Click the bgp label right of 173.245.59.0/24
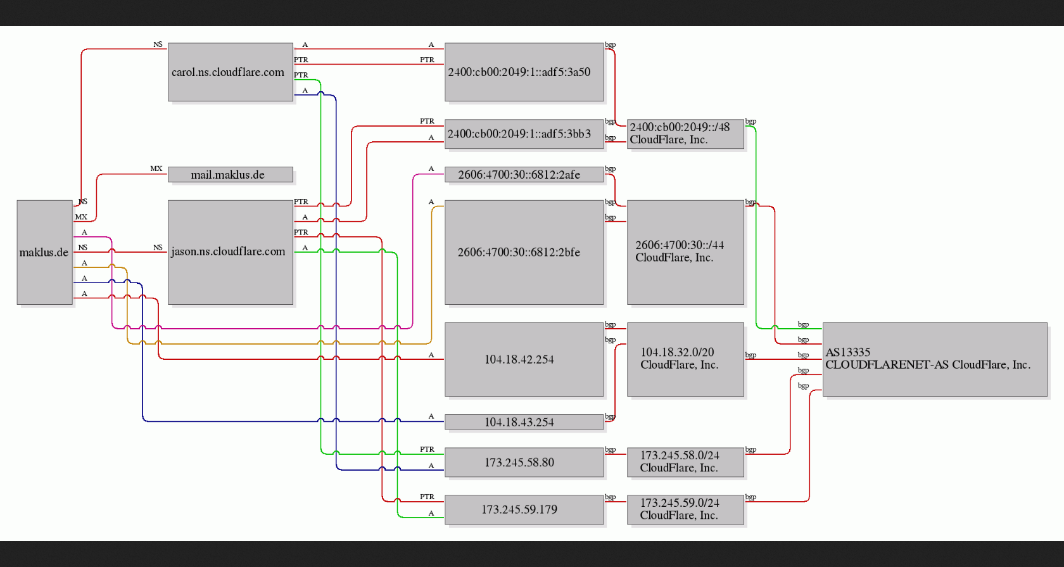Image resolution: width=1064 pixels, height=567 pixels. click(x=750, y=497)
